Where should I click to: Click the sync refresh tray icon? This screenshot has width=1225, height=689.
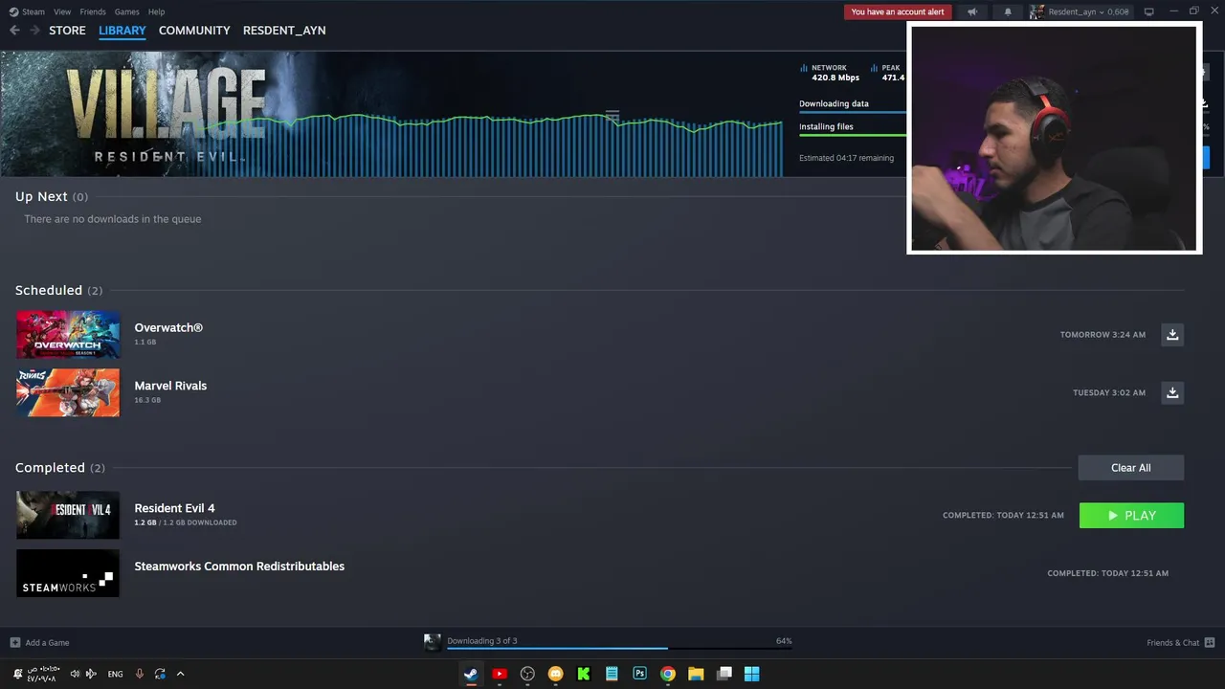pyautogui.click(x=160, y=674)
